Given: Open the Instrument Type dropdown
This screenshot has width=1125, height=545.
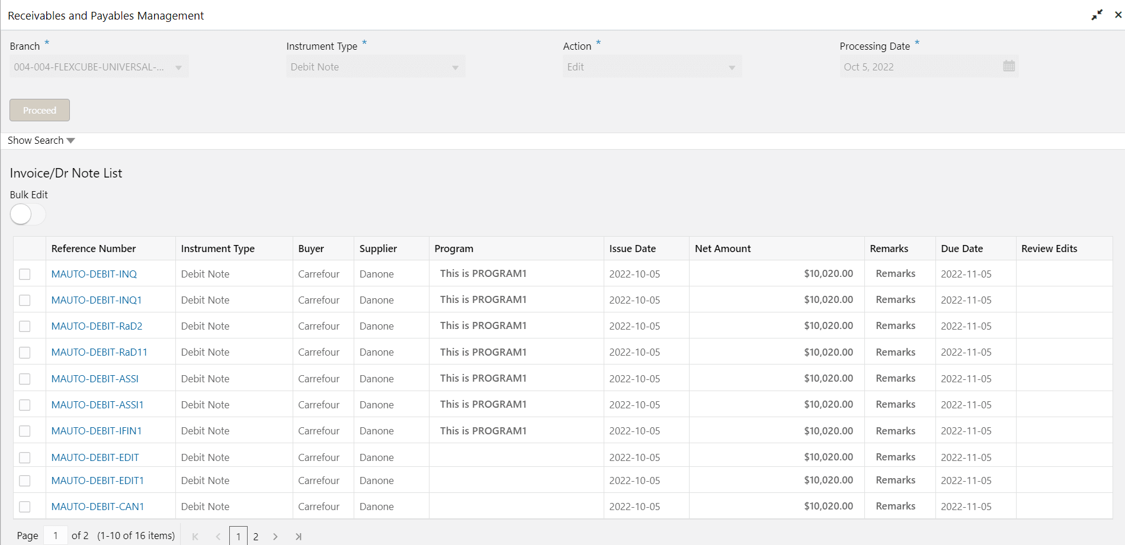Looking at the screenshot, I should click(x=376, y=67).
